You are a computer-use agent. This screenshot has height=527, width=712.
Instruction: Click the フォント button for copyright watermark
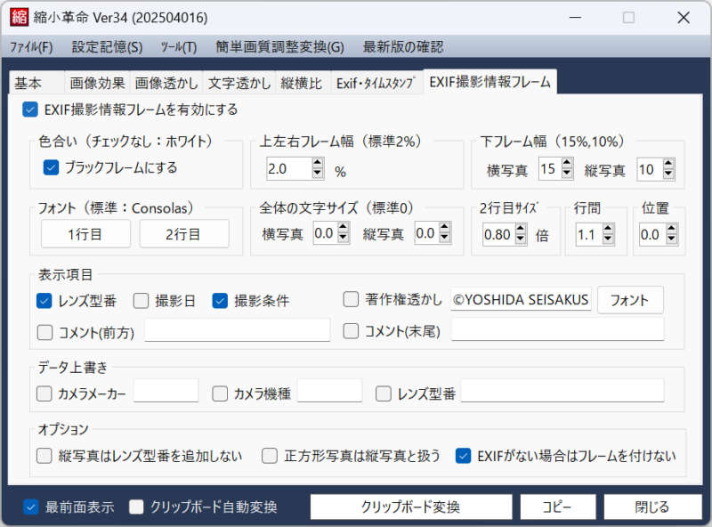click(x=630, y=300)
